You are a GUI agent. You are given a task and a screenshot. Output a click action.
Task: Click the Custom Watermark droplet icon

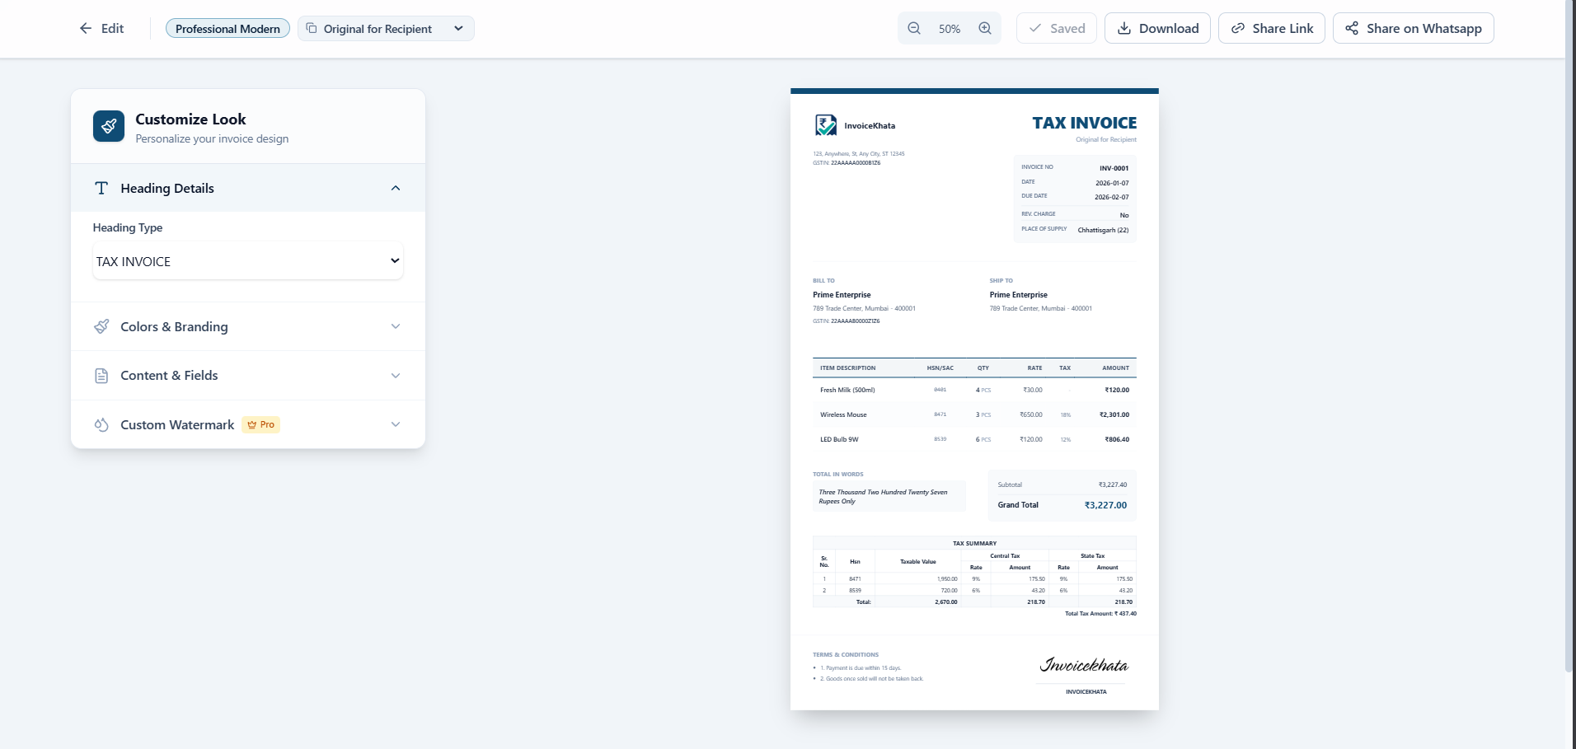click(x=101, y=424)
